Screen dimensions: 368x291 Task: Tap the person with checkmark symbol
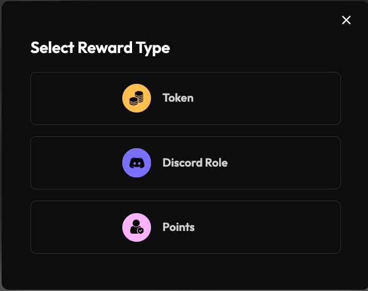tap(136, 227)
